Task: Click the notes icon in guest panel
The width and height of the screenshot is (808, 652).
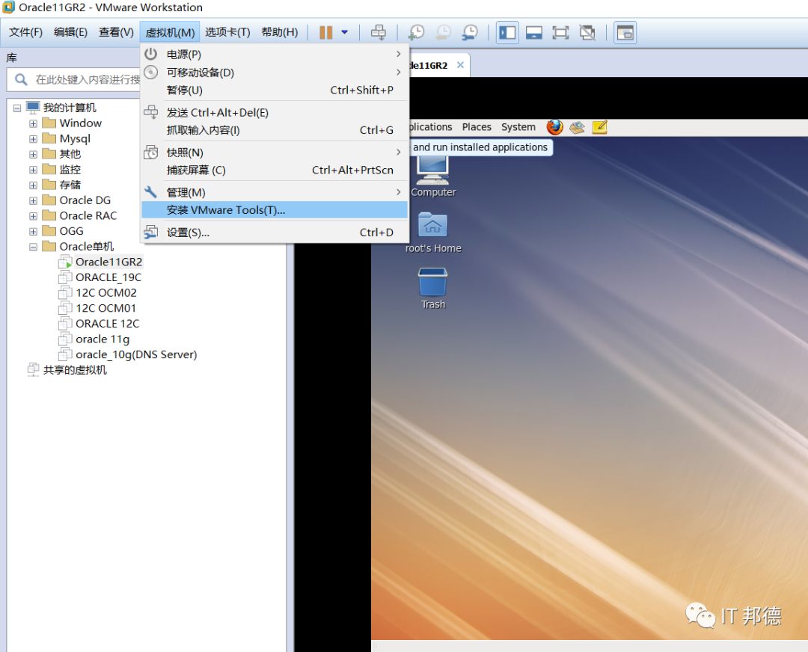Action: click(x=600, y=126)
